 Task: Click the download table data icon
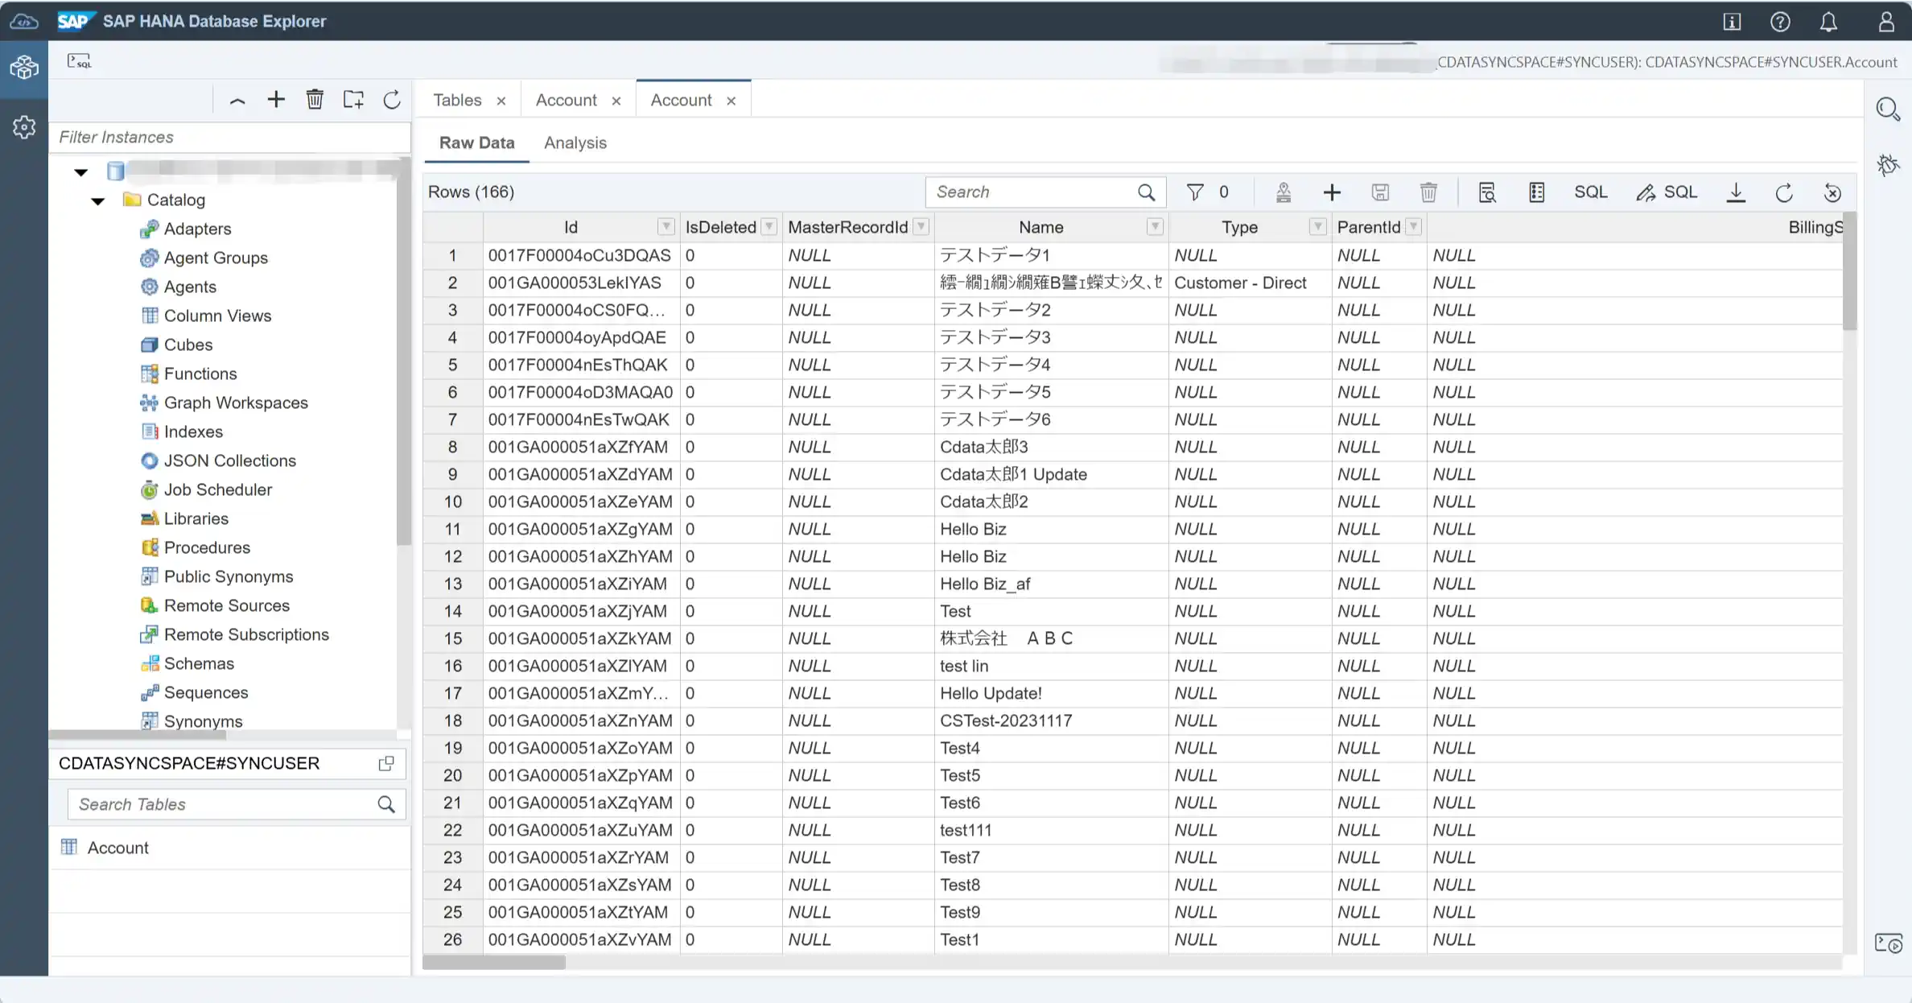(1736, 192)
